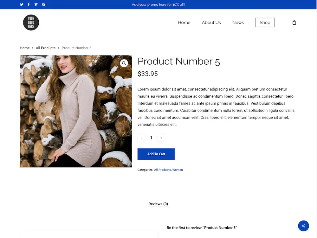Open the Vimeo social link

click(x=36, y=4)
